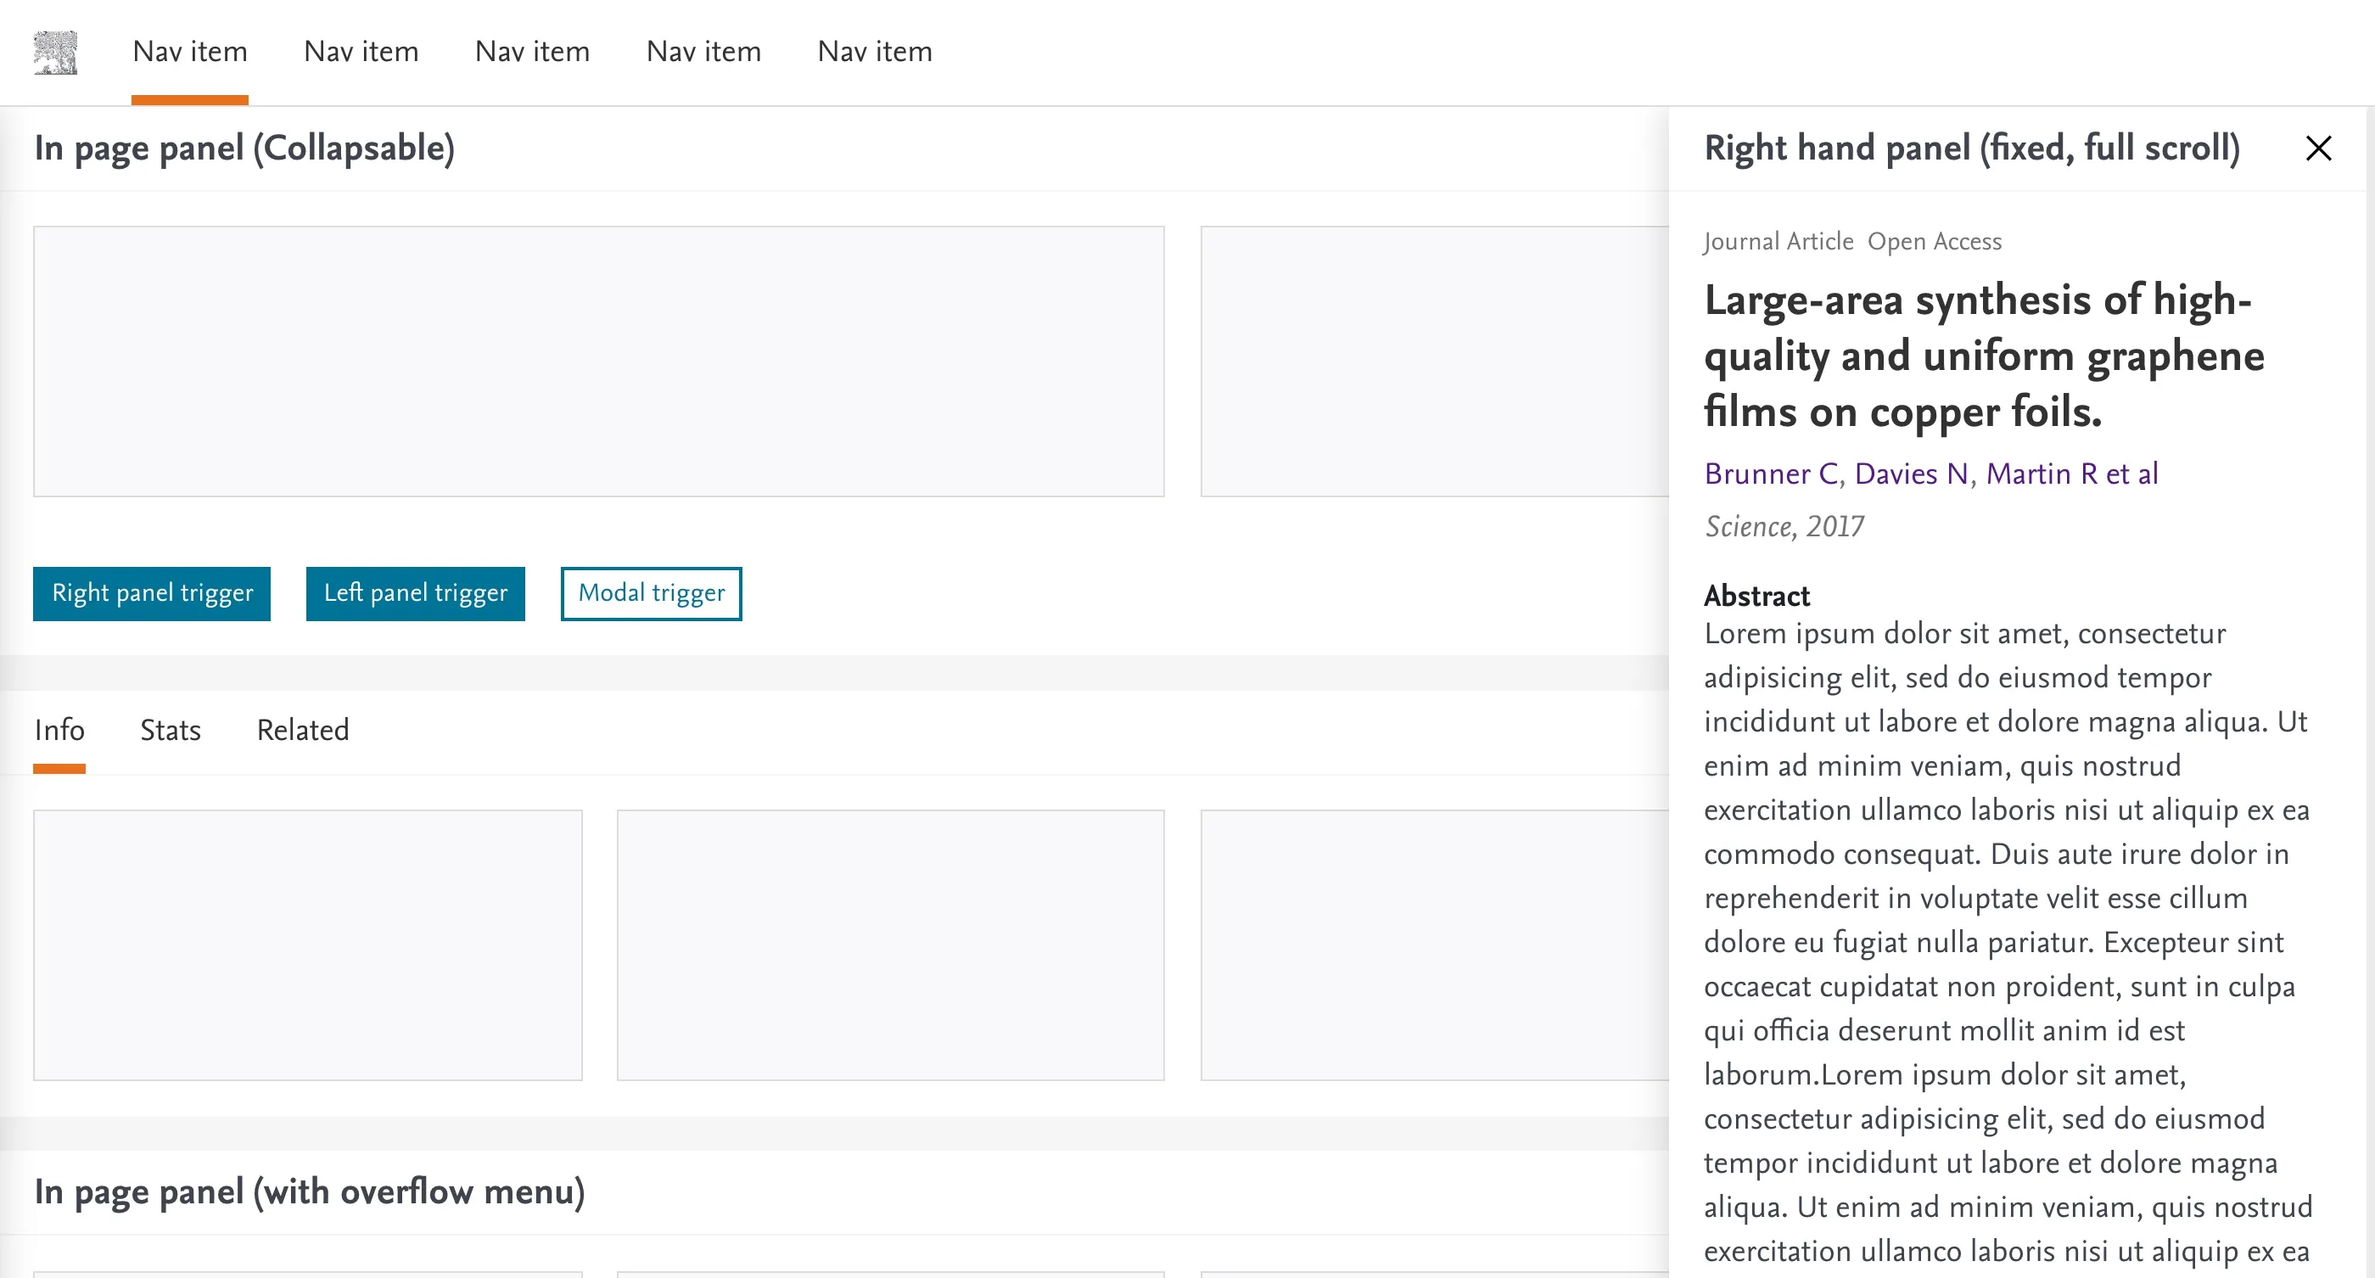This screenshot has width=2375, height=1278.
Task: Open the second Nav item
Action: [361, 52]
